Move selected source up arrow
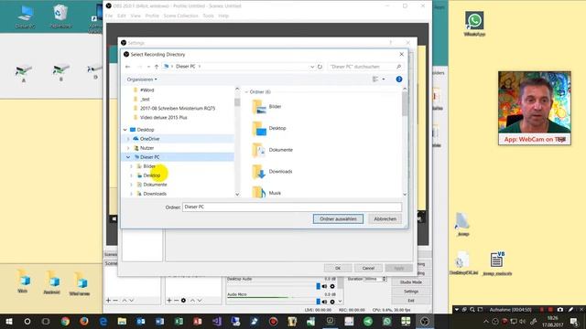This screenshot has height=329, width=586. [x=192, y=301]
